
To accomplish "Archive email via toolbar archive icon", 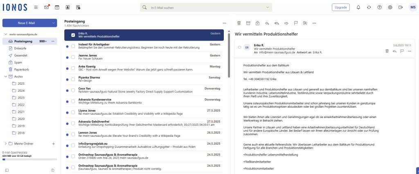I will [x=248, y=23].
